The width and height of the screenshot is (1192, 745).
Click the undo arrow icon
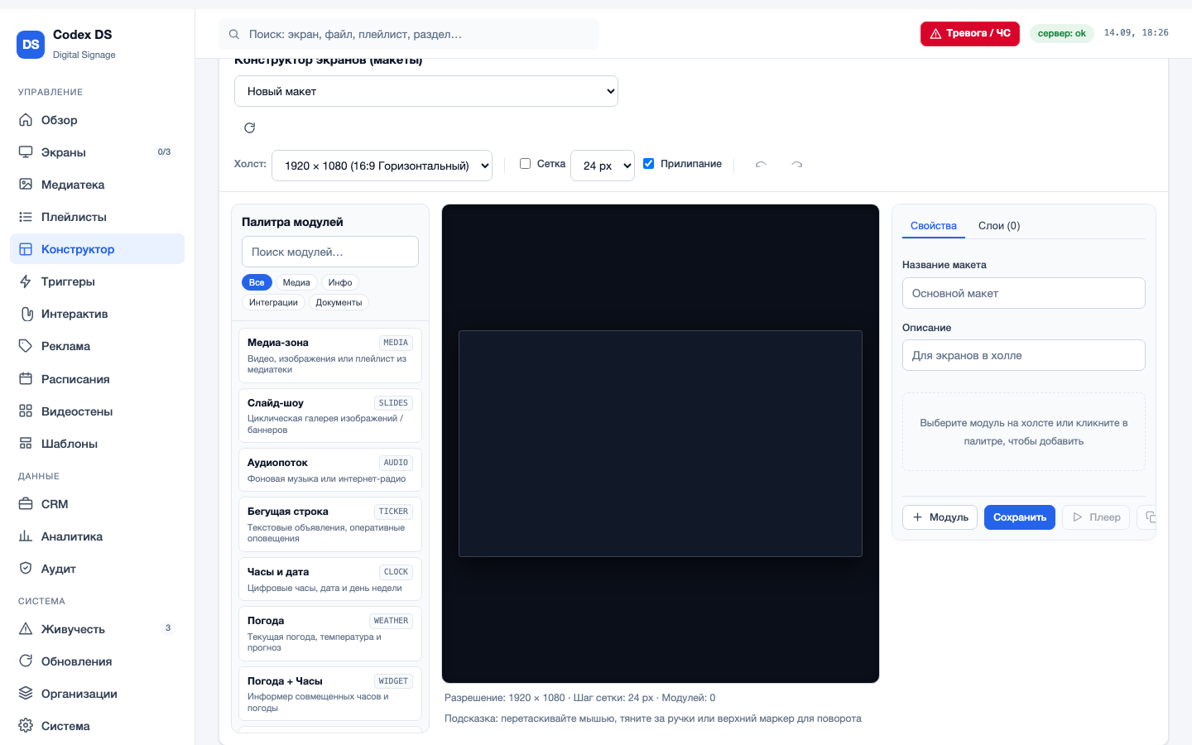click(761, 164)
